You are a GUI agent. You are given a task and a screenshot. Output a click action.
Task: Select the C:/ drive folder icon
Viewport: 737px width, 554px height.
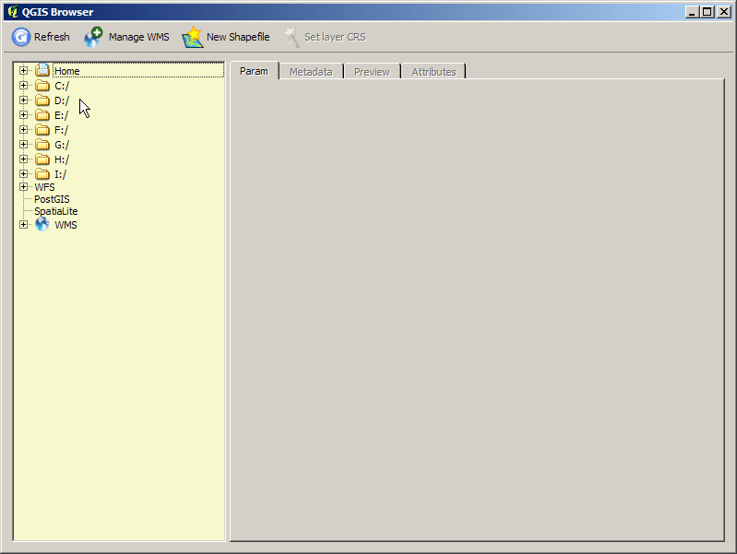(42, 86)
